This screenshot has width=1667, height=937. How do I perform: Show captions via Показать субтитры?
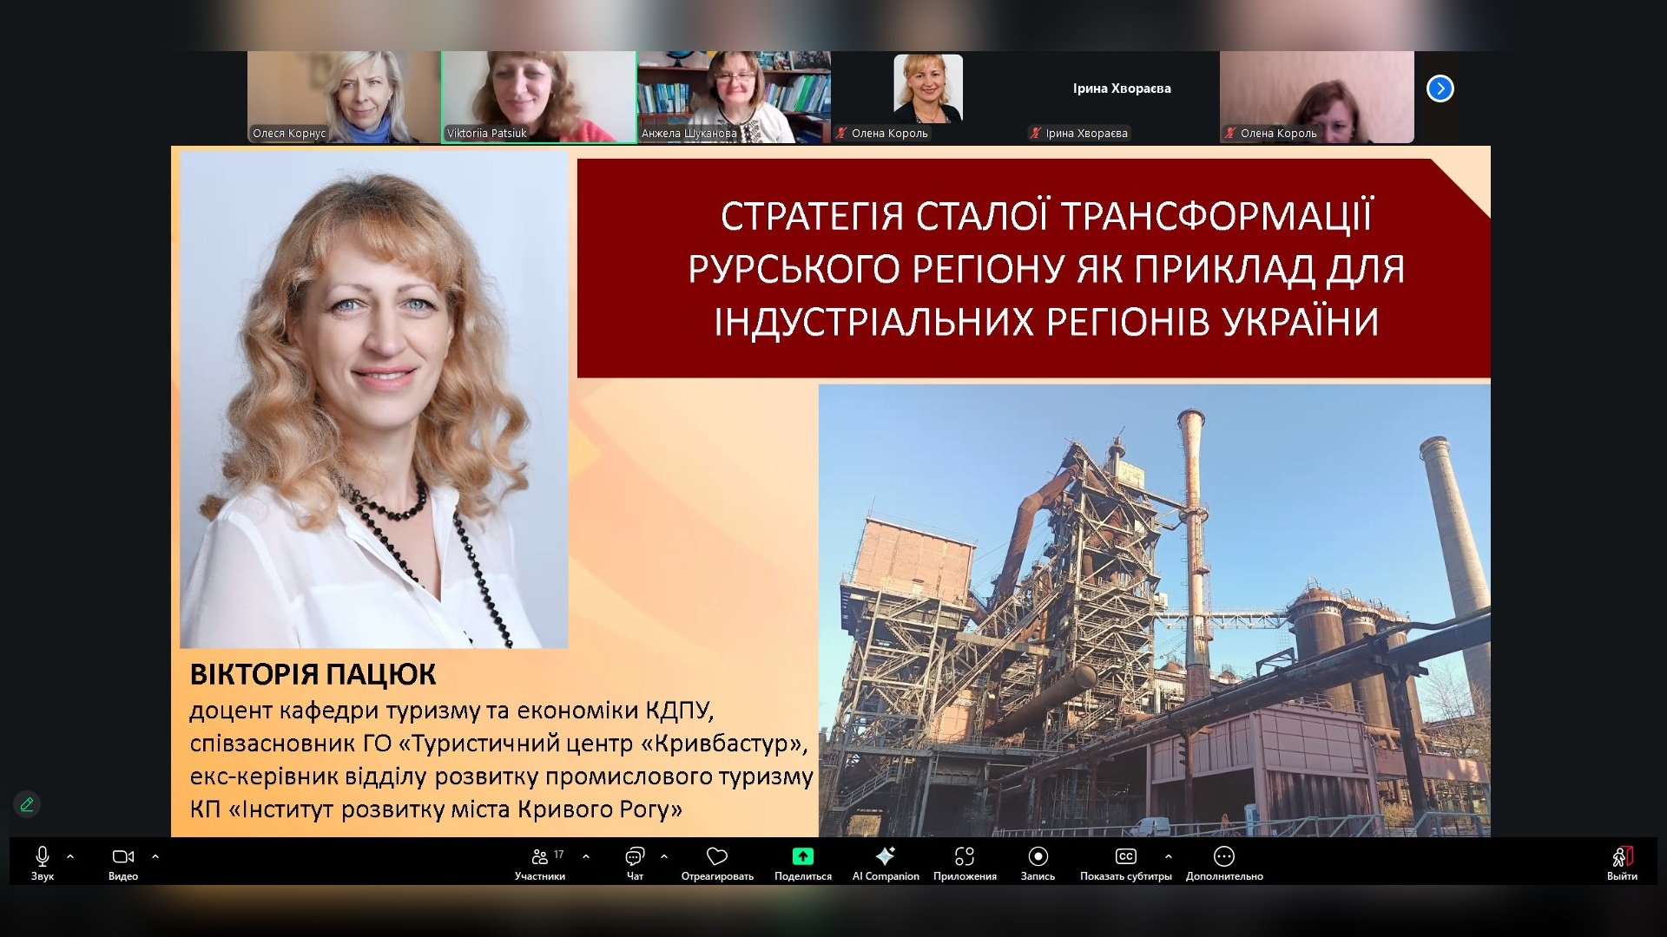(x=1125, y=857)
